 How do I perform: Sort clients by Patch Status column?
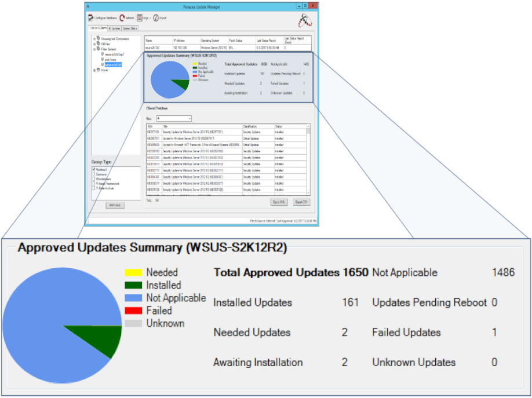pos(242,41)
